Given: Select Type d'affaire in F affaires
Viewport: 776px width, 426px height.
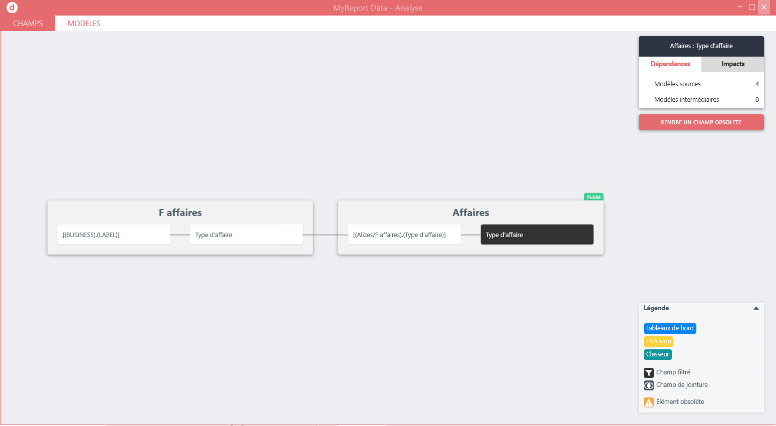Looking at the screenshot, I should click(x=246, y=235).
